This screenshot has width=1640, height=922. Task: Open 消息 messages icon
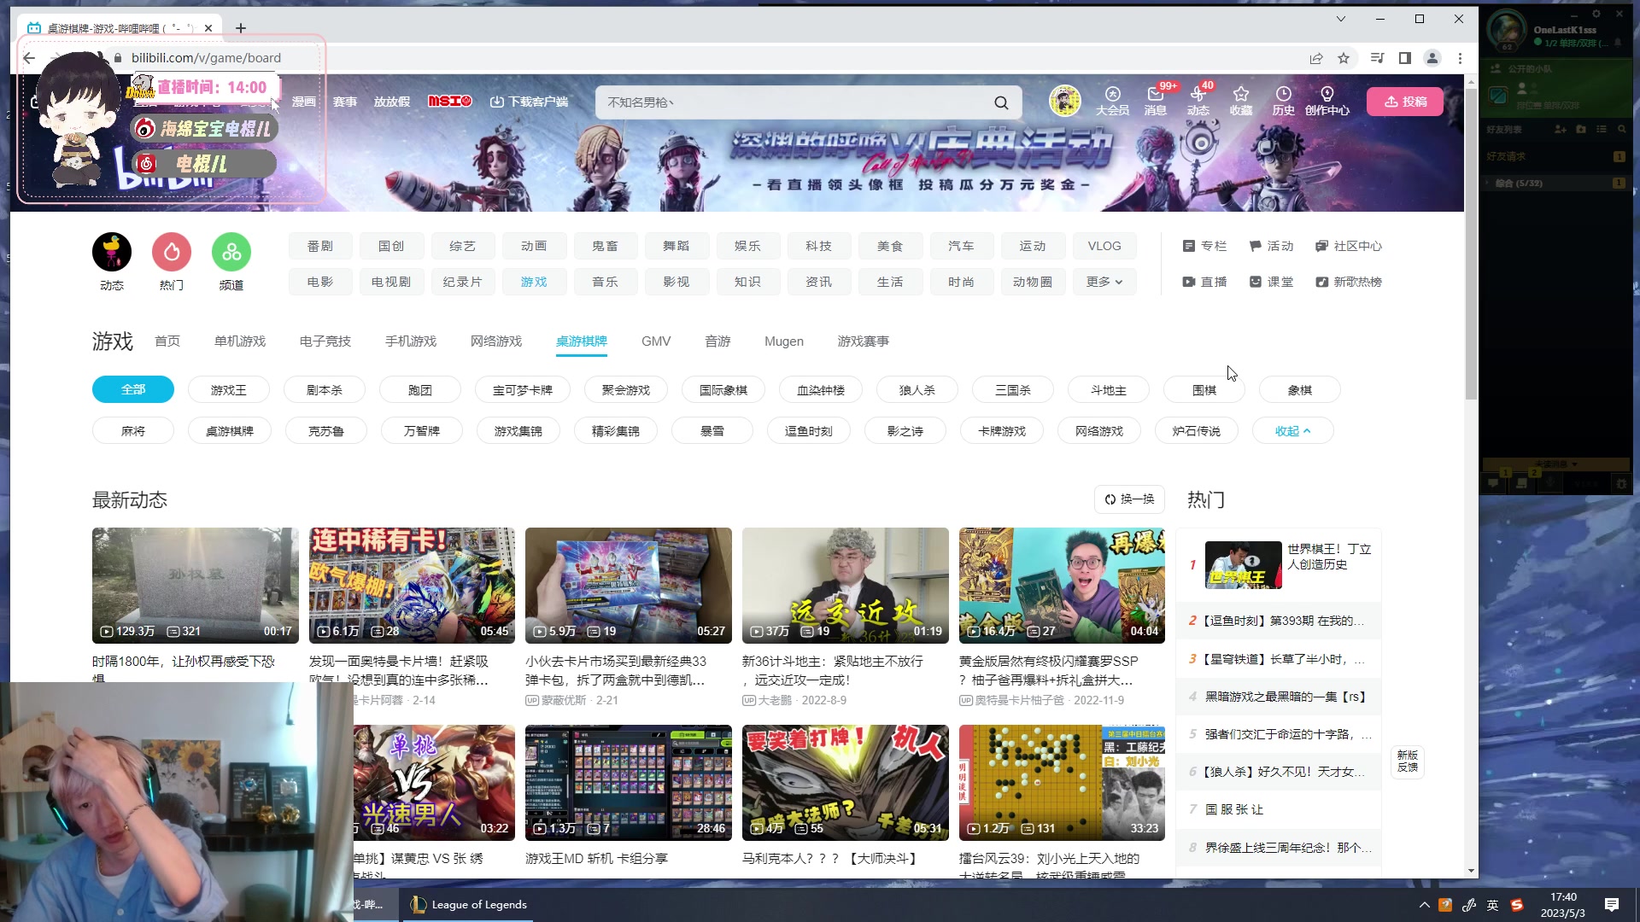pyautogui.click(x=1156, y=101)
